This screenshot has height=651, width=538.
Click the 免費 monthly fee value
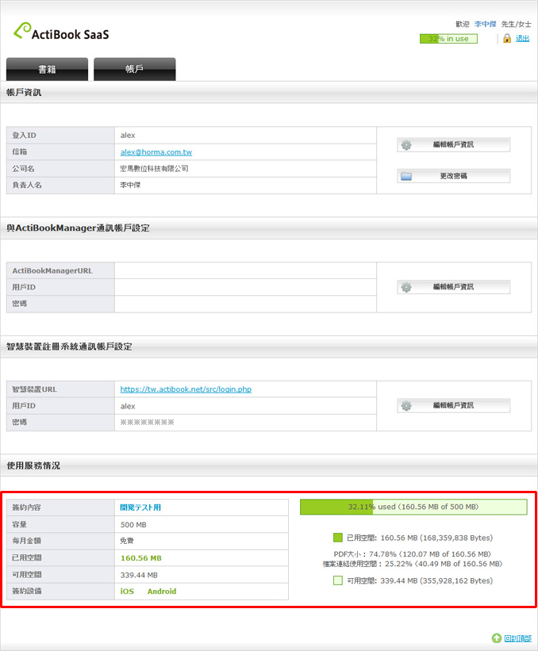coord(127,541)
